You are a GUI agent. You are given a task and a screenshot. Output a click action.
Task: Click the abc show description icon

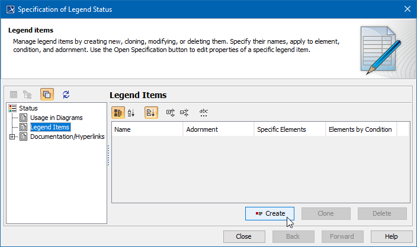(x=203, y=113)
